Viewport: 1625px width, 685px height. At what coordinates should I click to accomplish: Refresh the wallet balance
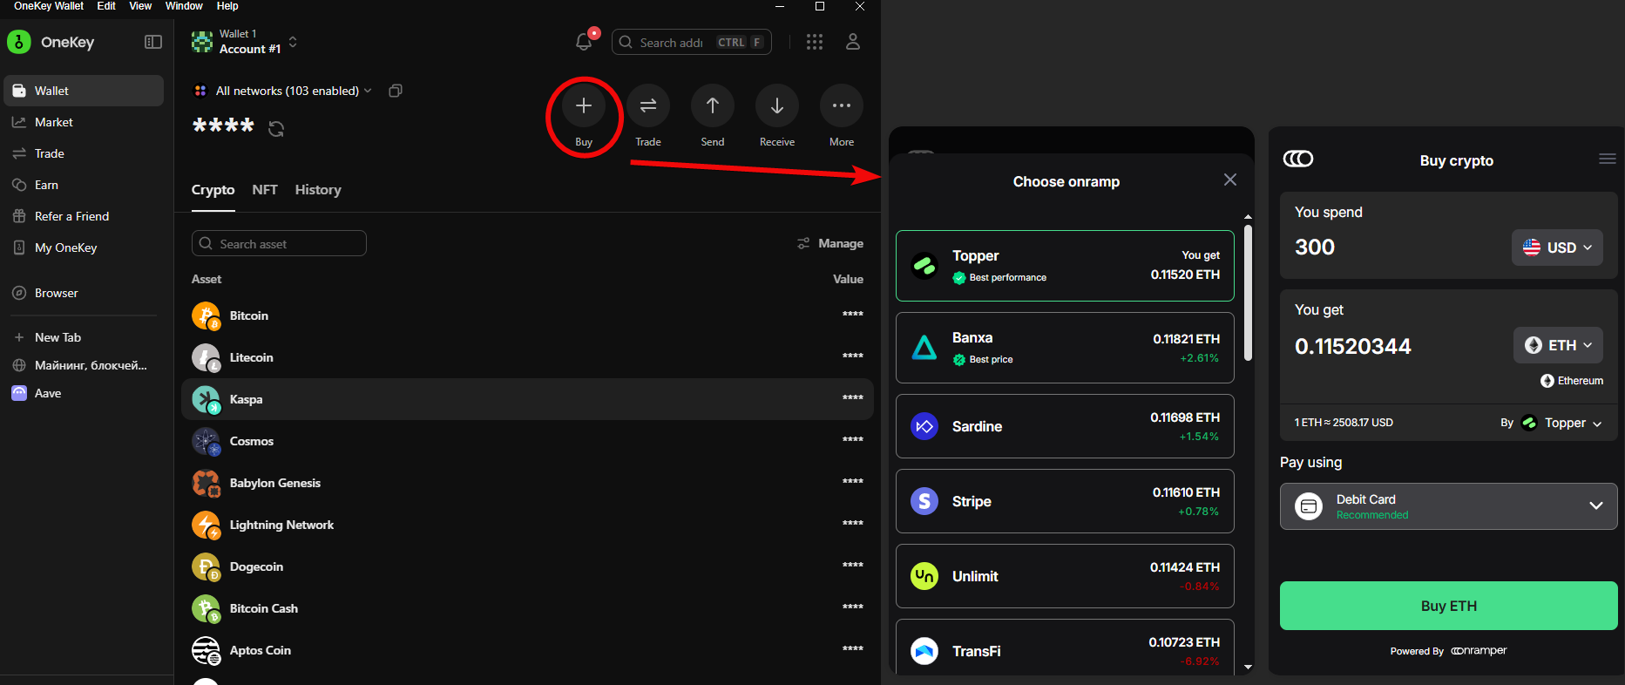[276, 129]
